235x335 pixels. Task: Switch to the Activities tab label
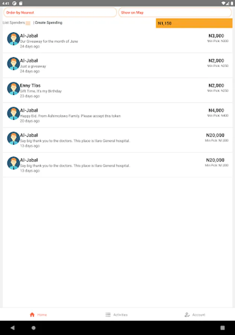(120, 315)
